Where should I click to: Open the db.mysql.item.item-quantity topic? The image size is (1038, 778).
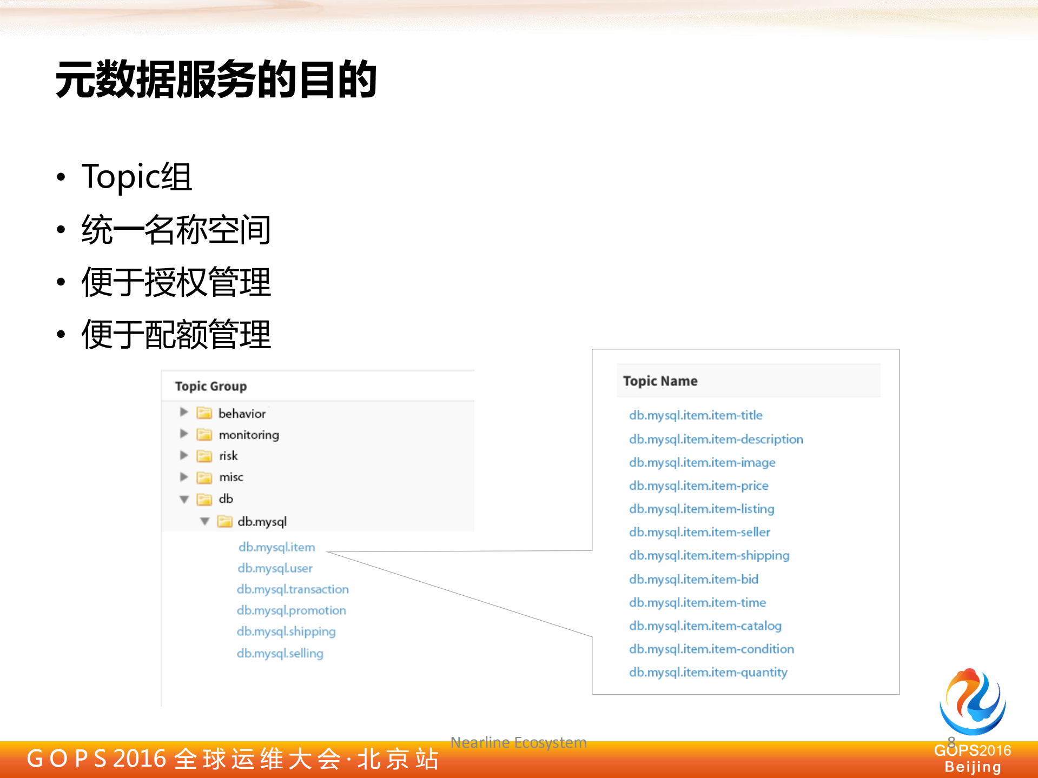pyautogui.click(x=708, y=671)
